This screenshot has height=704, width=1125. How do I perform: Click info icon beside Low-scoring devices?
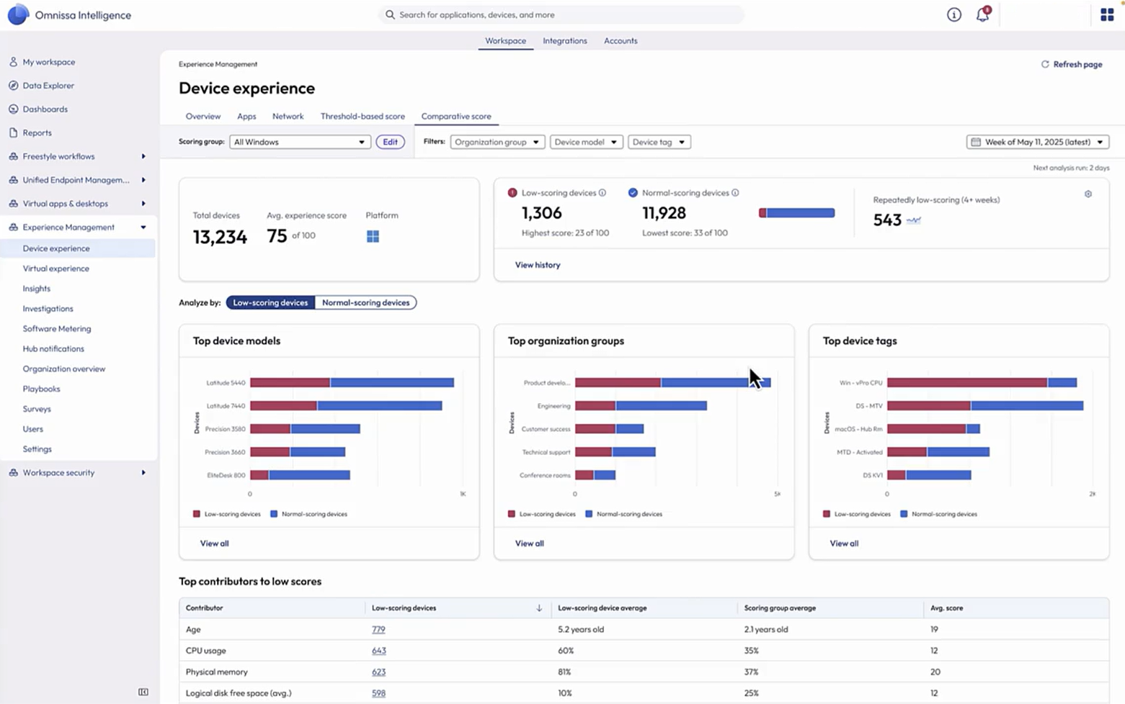tap(602, 193)
